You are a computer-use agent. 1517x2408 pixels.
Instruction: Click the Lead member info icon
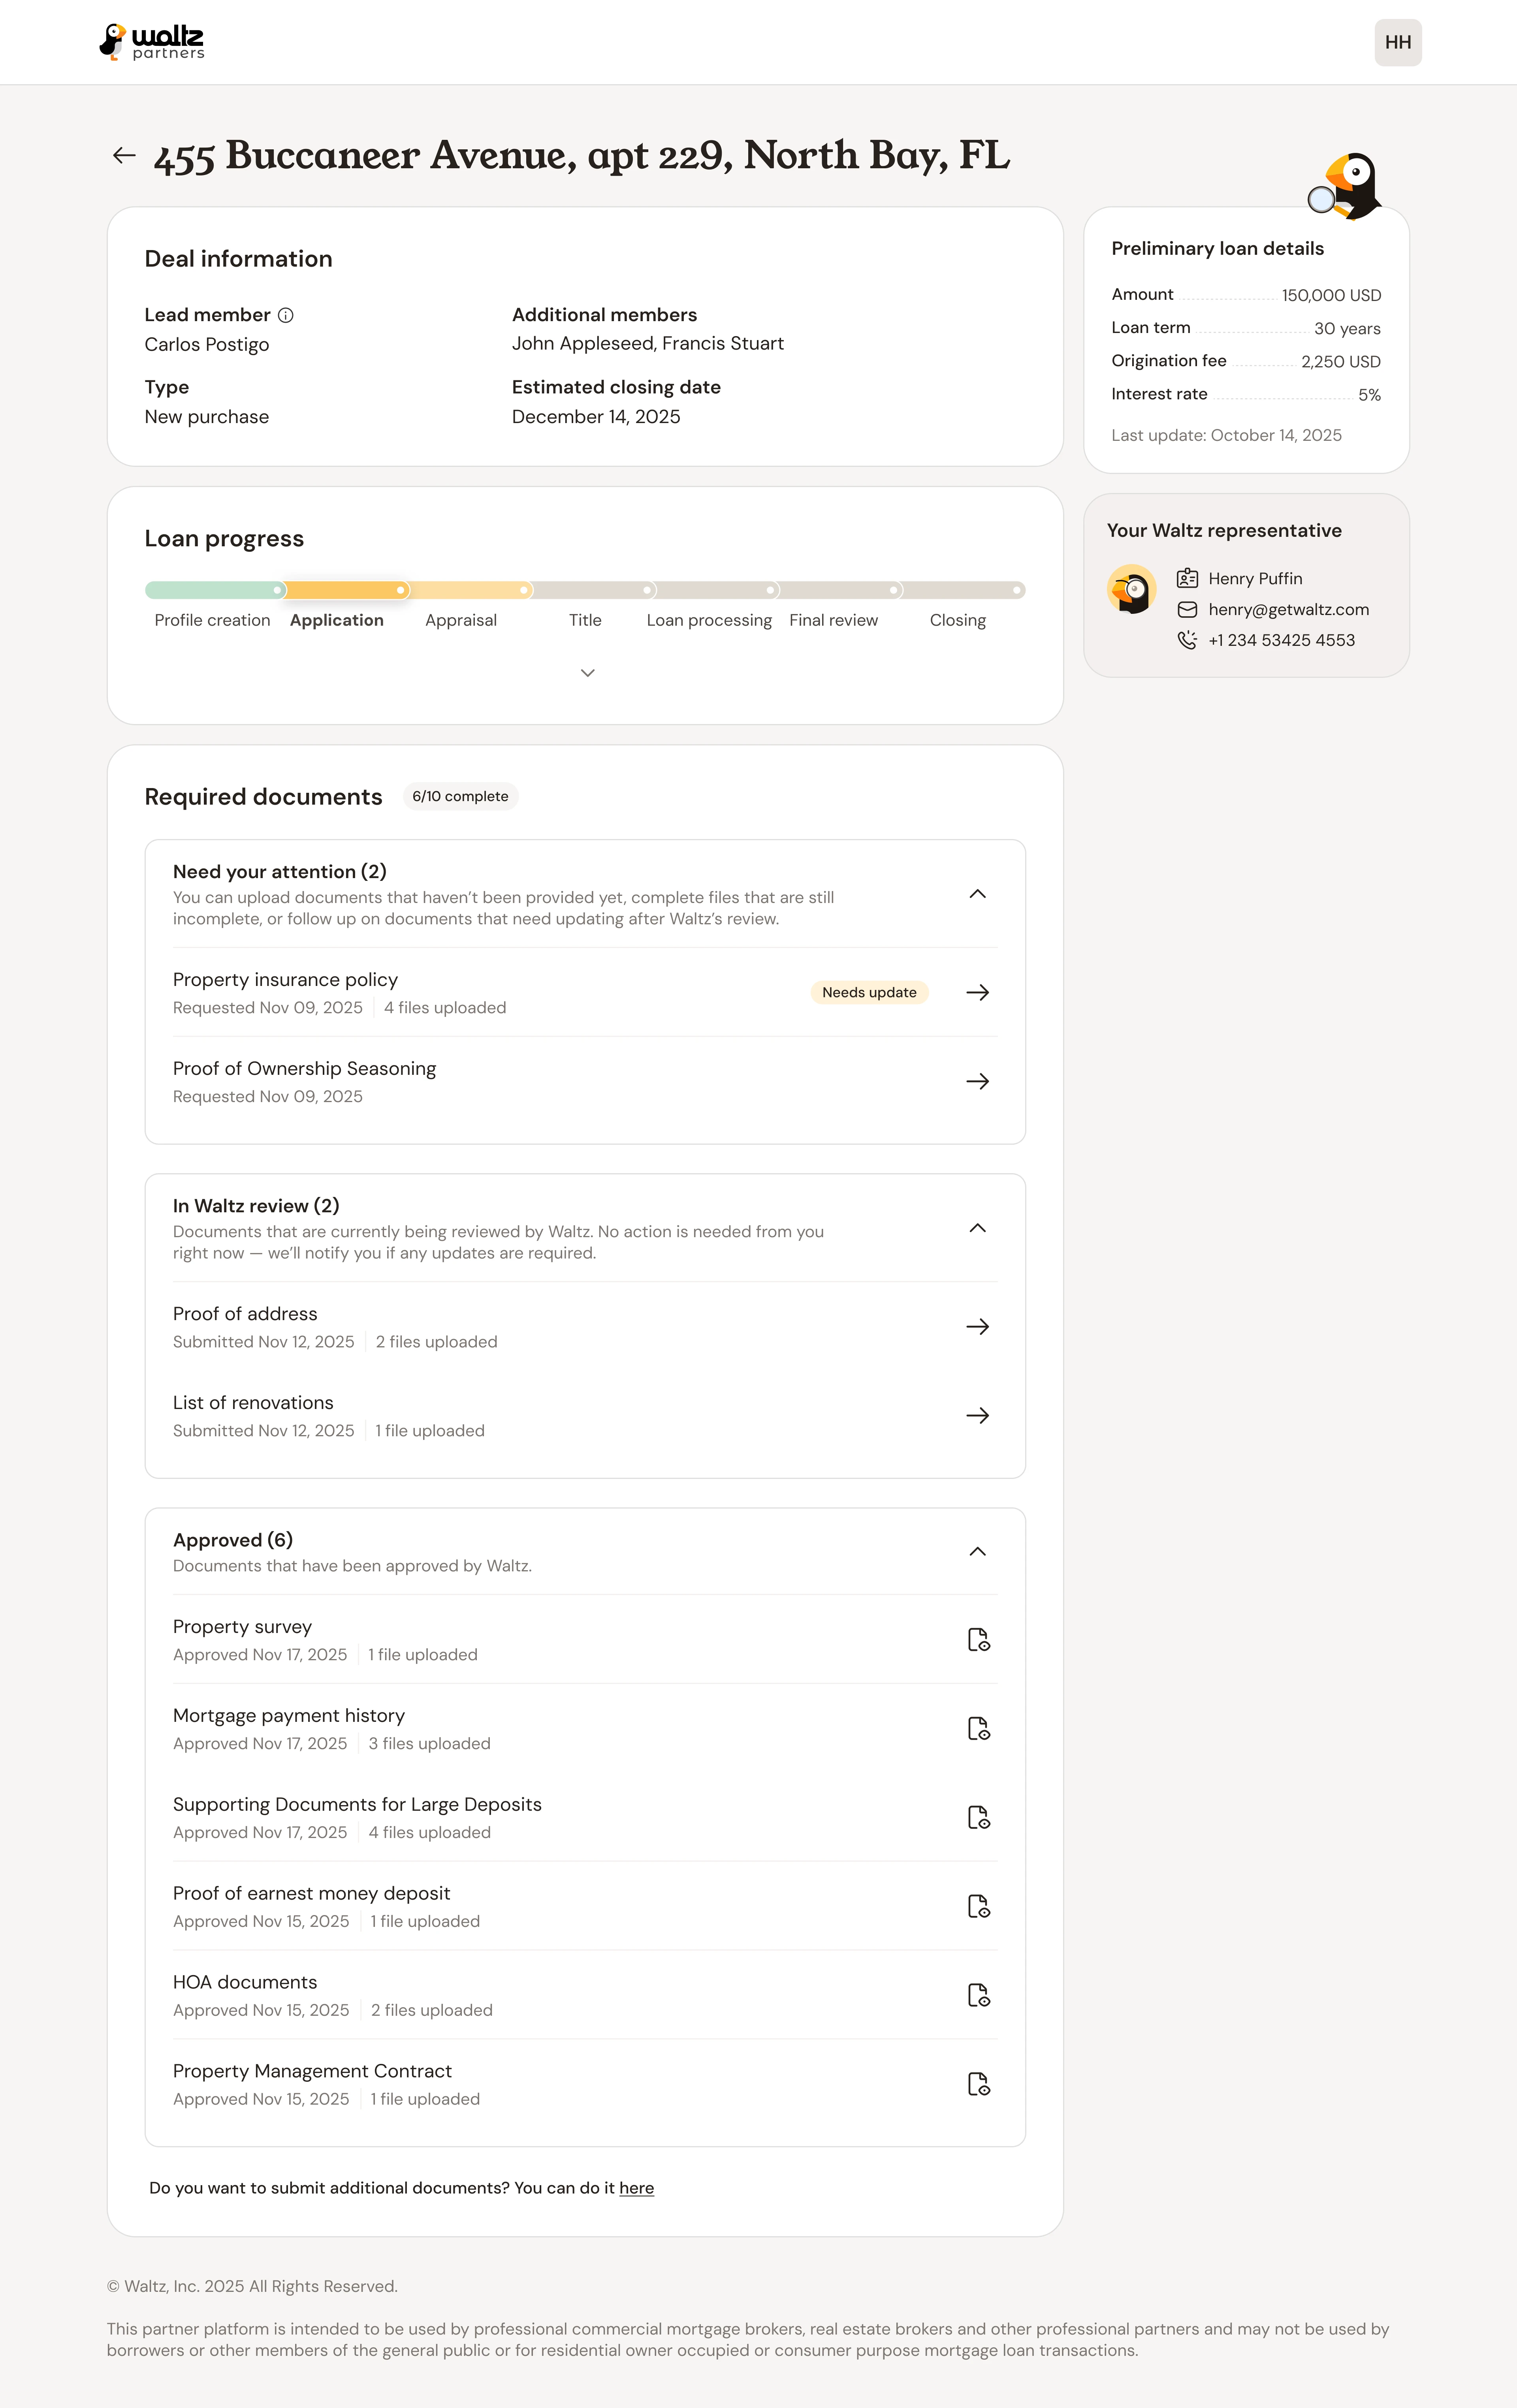[286, 315]
